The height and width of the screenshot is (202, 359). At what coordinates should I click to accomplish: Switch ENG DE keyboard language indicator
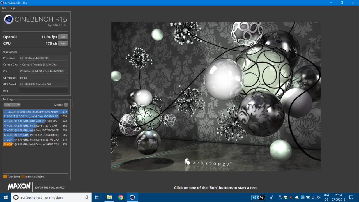[326, 198]
